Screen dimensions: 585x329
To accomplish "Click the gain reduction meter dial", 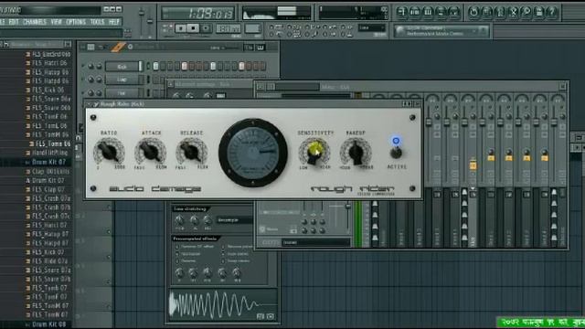I will pyautogui.click(x=253, y=153).
